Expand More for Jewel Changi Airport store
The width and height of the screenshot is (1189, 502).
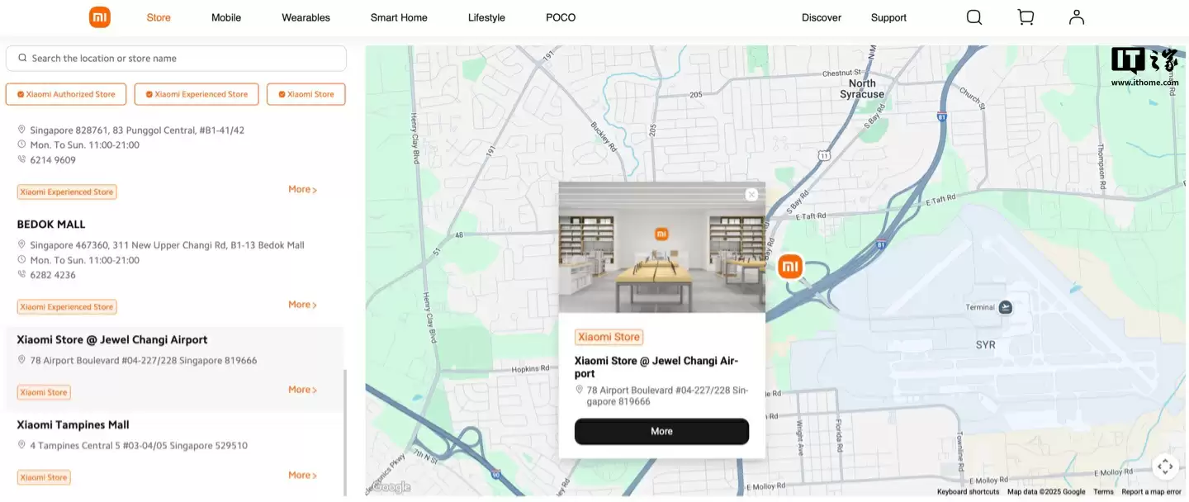[x=302, y=390]
